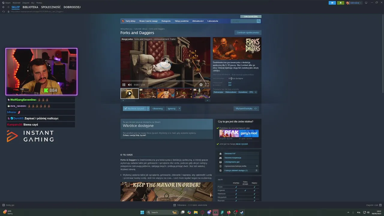The width and height of the screenshot is (384, 216).
Task: Toggle Na liście życzeń wishlist button
Action: (x=134, y=109)
